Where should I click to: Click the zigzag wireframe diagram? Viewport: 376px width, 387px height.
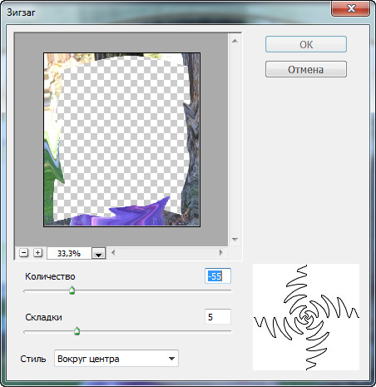pyautogui.click(x=306, y=317)
